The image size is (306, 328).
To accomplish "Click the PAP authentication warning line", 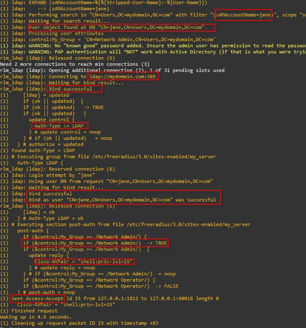I will coord(152,52).
